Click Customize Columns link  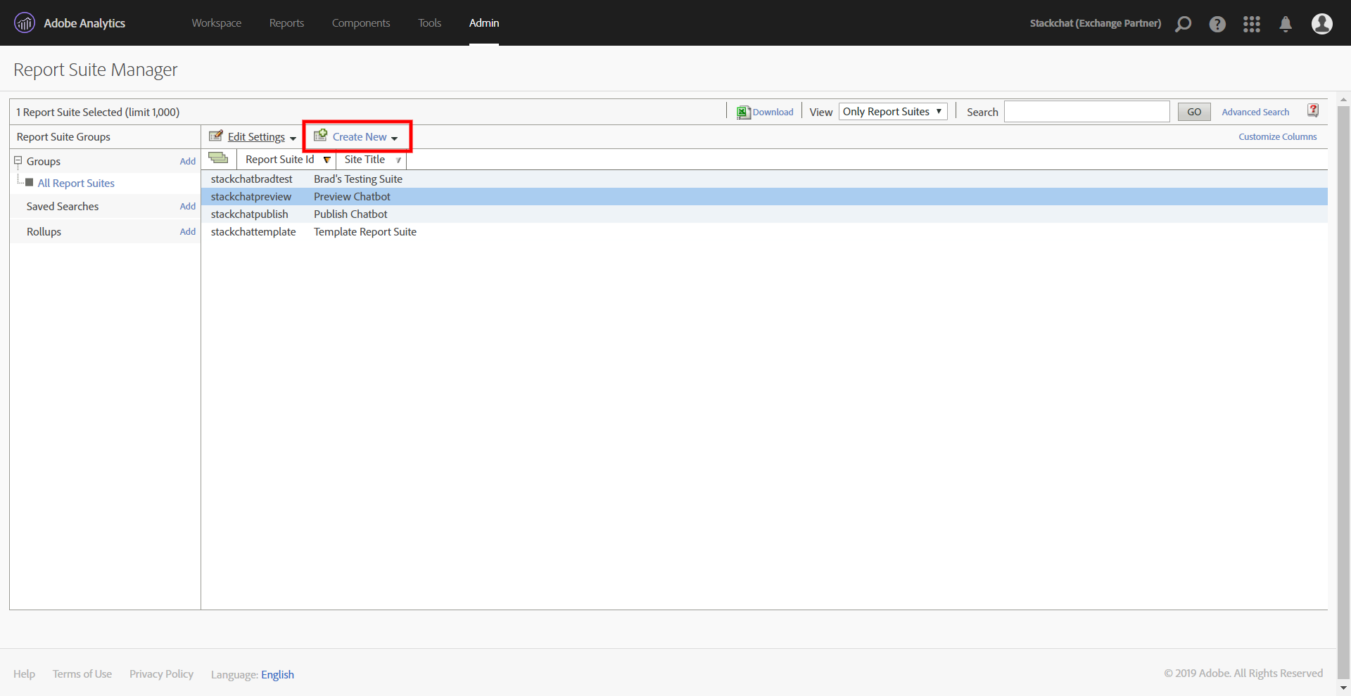tap(1278, 137)
